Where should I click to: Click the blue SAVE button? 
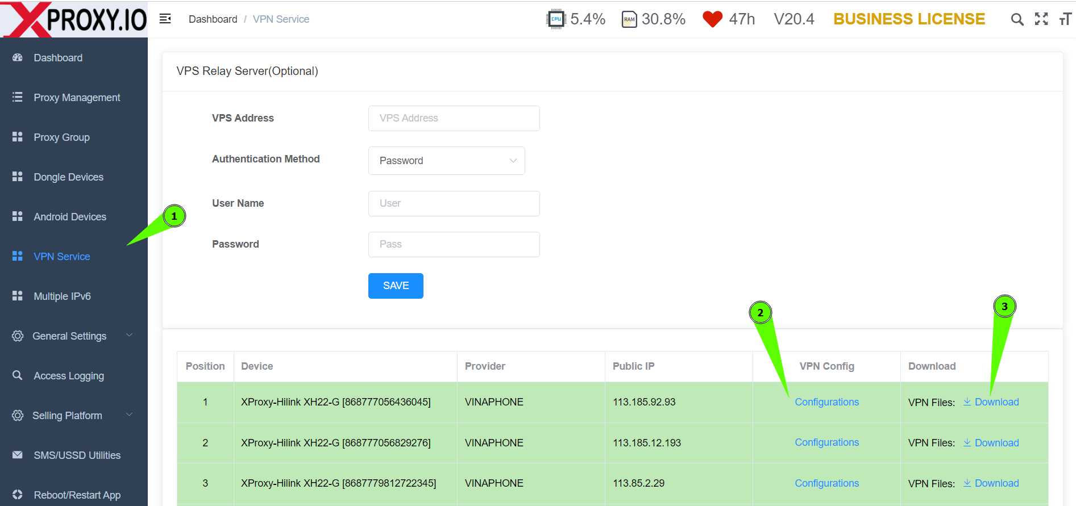click(396, 286)
